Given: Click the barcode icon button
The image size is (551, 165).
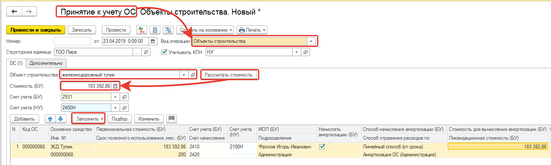Looking at the screenshot, I should point(171,119).
